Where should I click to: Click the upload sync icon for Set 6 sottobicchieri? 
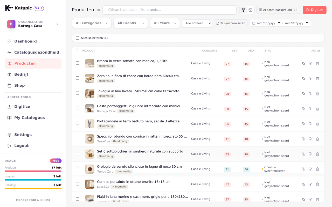click(310, 154)
